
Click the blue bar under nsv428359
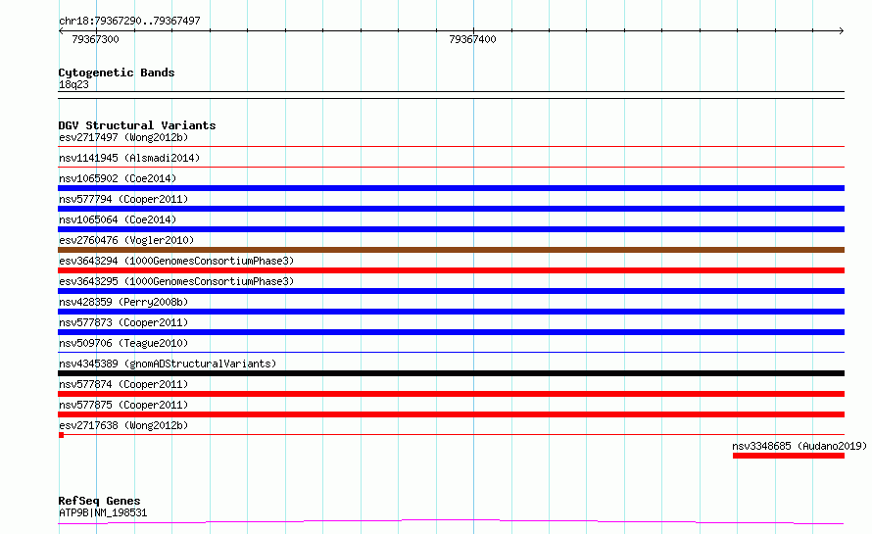point(451,312)
